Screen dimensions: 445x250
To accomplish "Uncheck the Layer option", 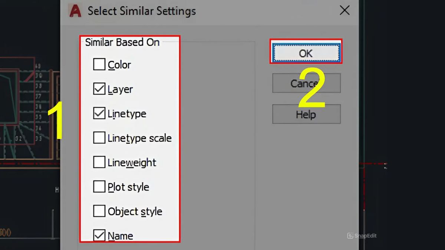I will [99, 89].
